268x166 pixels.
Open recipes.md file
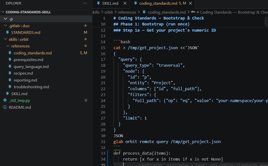23,73
